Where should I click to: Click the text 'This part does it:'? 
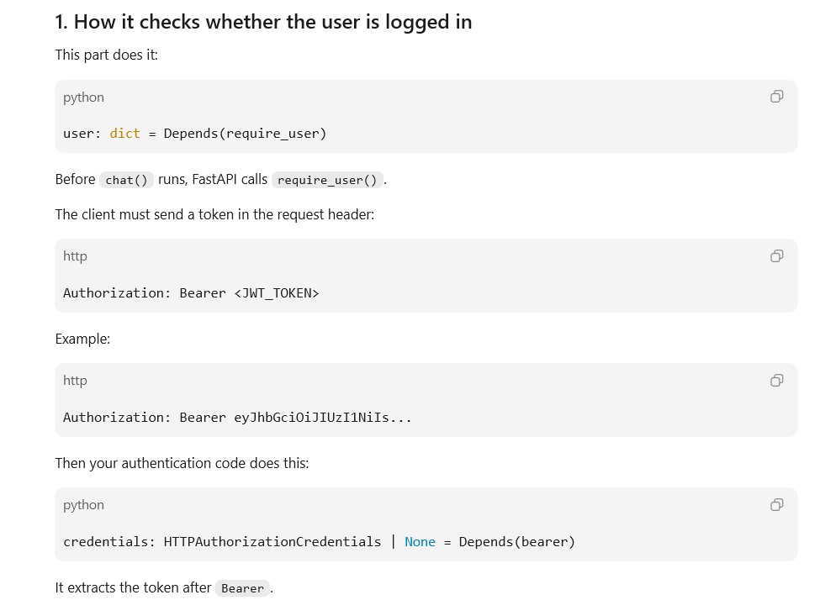107,55
